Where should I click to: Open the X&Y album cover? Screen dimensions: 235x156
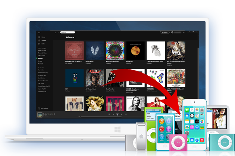tap(75, 78)
